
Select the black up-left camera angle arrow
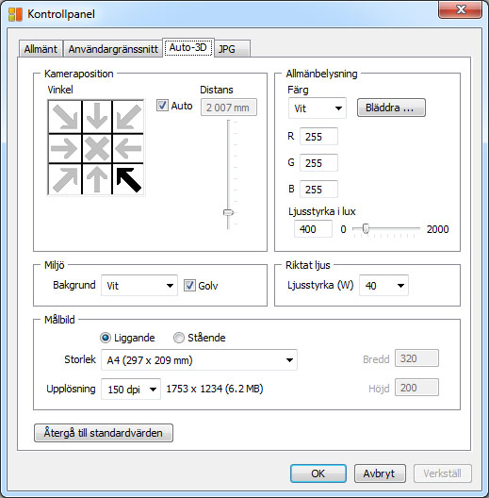(x=128, y=179)
